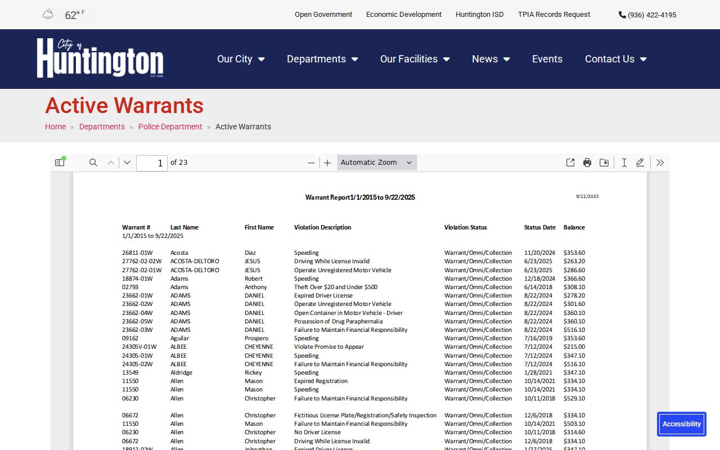The height and width of the screenshot is (450, 720).
Task: Select the draw annotation tool
Action: (640, 163)
